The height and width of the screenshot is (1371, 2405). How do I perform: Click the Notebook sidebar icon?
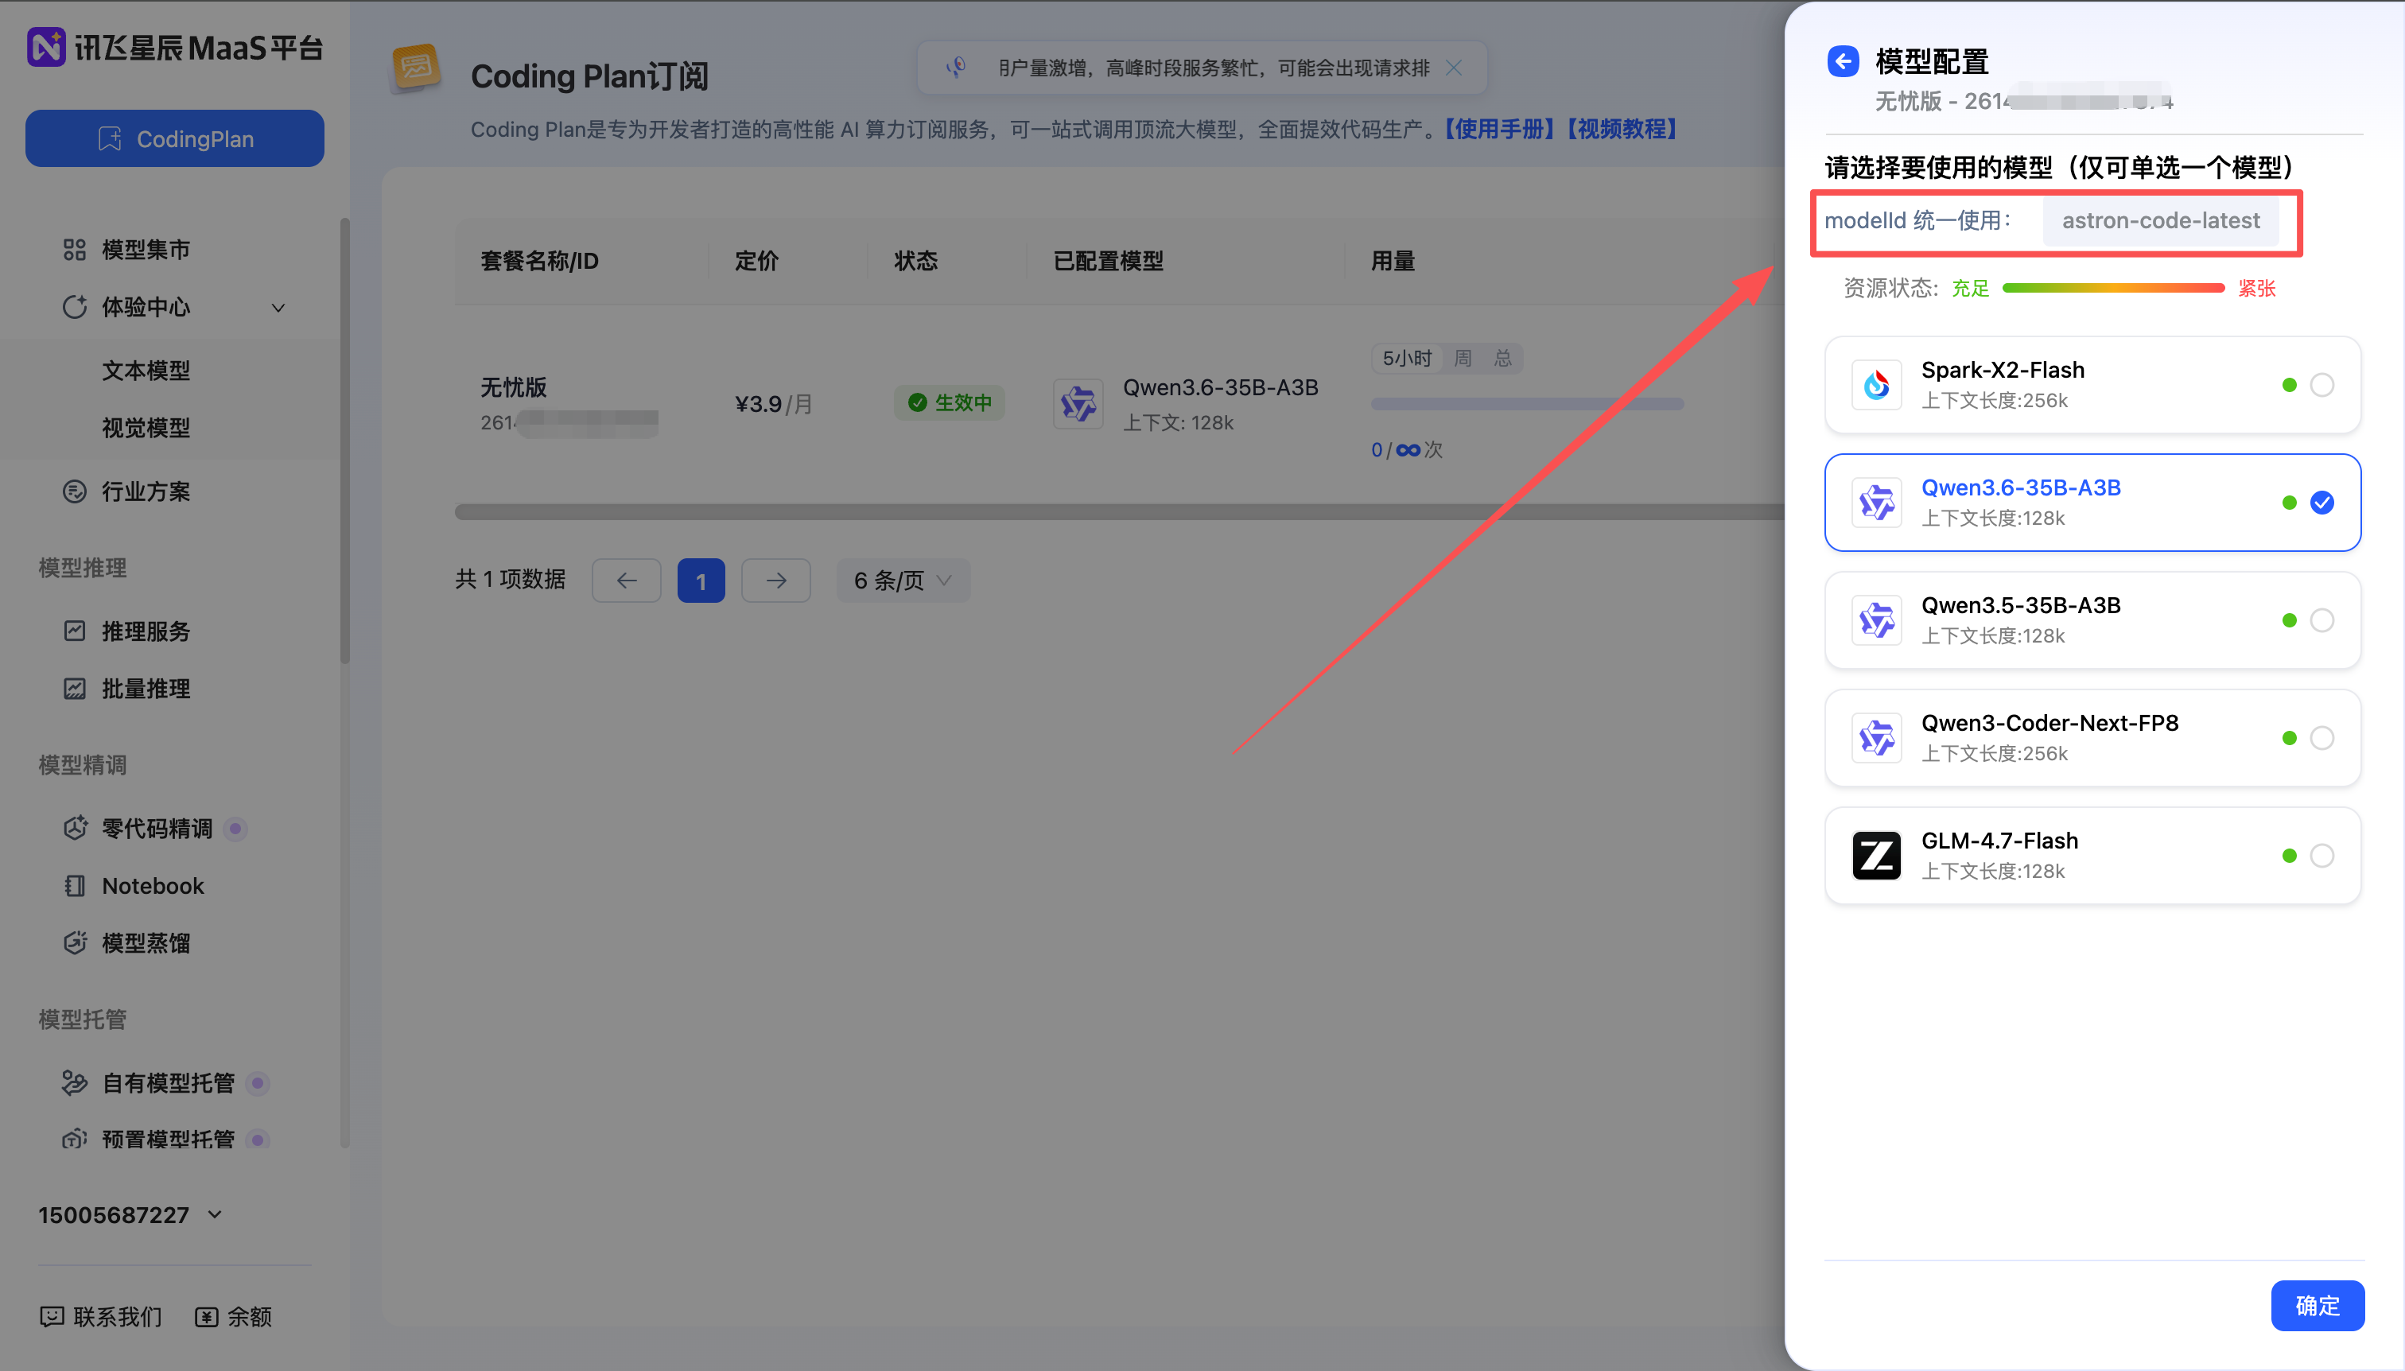pyautogui.click(x=75, y=885)
